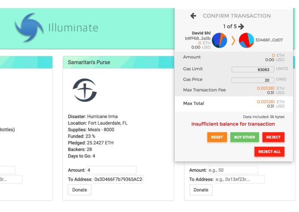Viewport: 299px width, 212px height.
Task: Click the RESET button
Action: (x=217, y=137)
